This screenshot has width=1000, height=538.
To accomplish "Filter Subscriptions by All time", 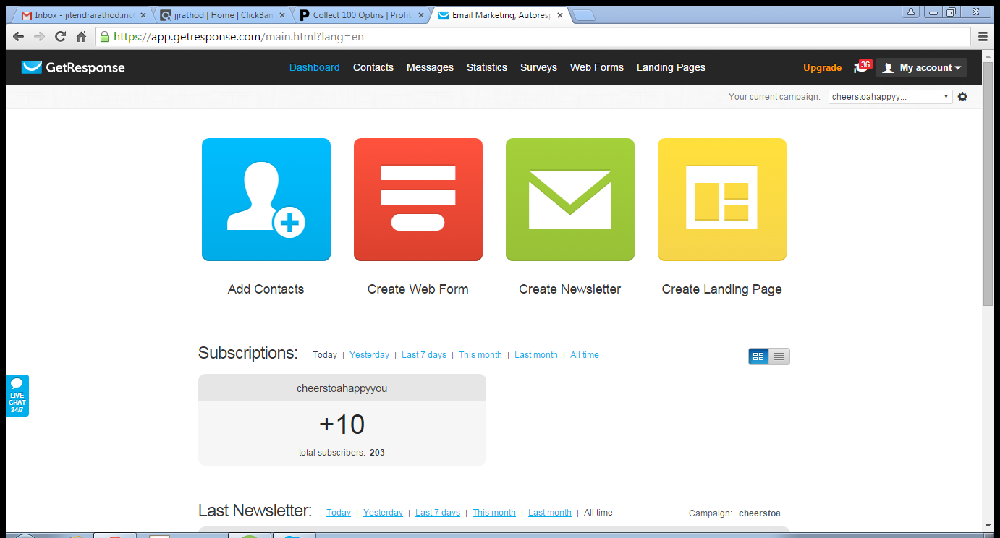I will pyautogui.click(x=585, y=355).
